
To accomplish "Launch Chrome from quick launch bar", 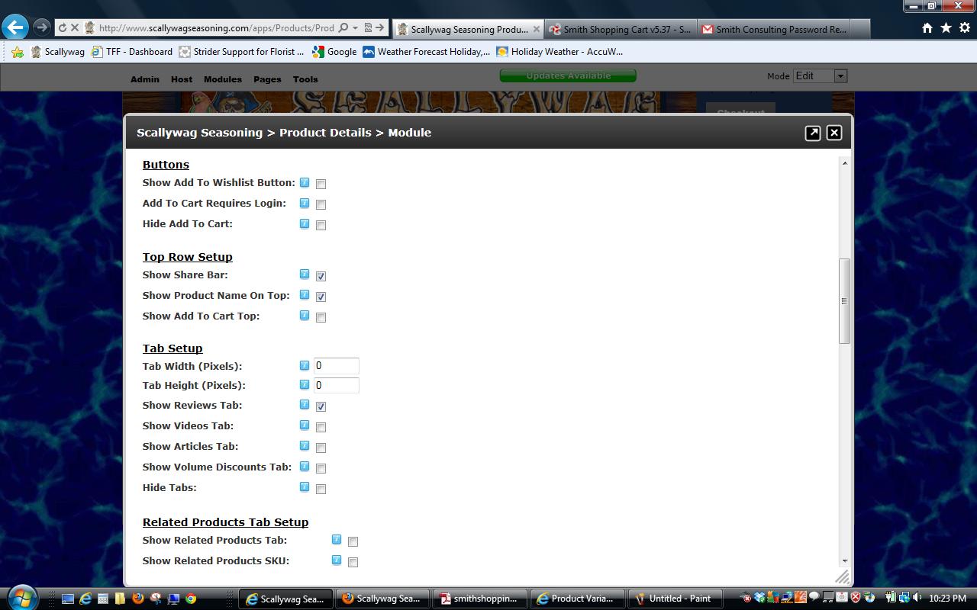I will [x=191, y=599].
